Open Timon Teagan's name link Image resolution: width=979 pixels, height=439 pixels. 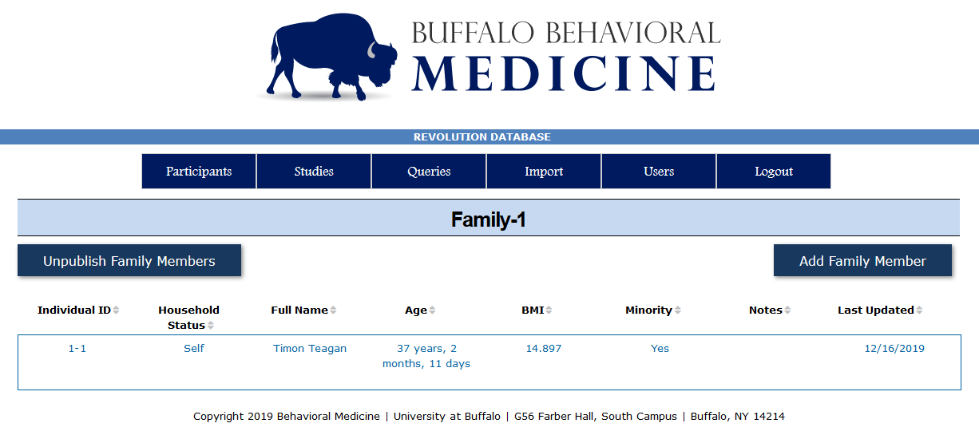tap(310, 349)
